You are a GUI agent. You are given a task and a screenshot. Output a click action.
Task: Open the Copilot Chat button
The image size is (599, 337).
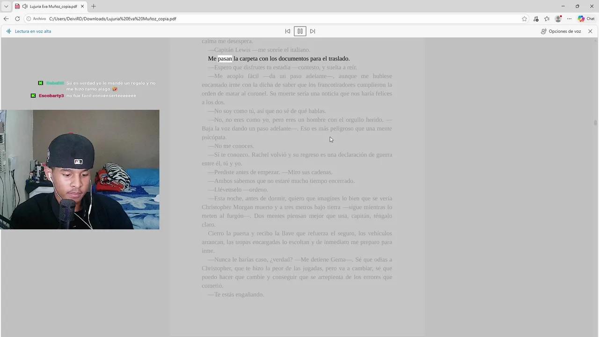coord(586,19)
